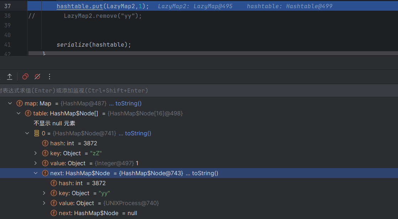
Task: Toggle the Mute Breakpoints icon
Action: point(37,77)
